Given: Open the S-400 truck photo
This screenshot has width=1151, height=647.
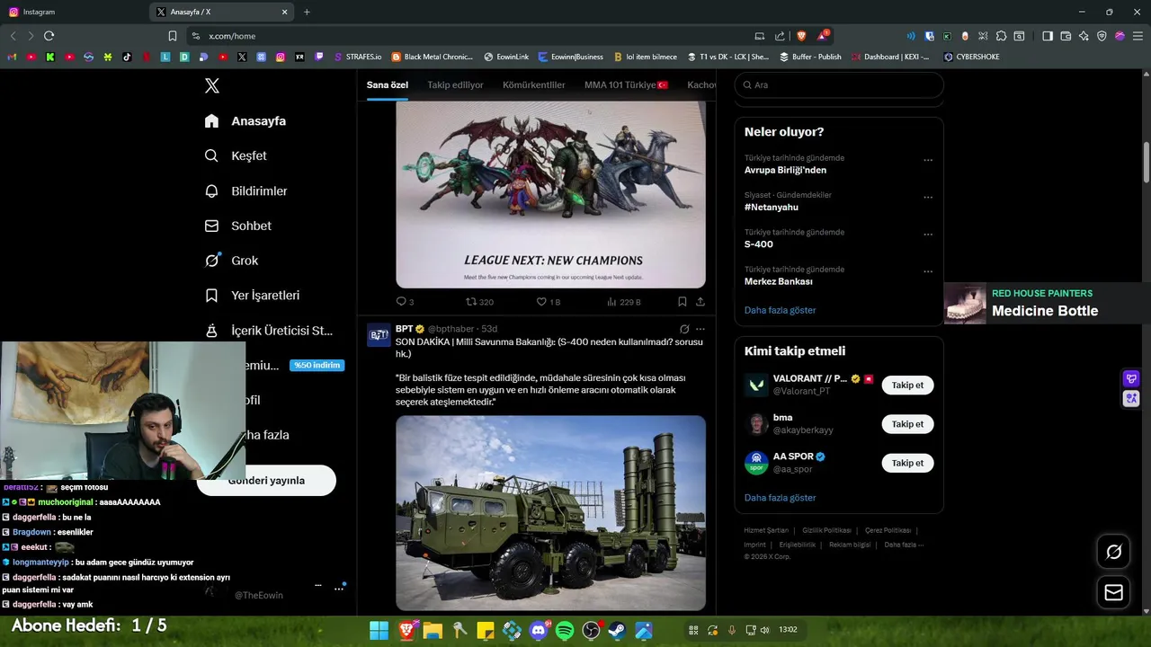Looking at the screenshot, I should (x=550, y=513).
